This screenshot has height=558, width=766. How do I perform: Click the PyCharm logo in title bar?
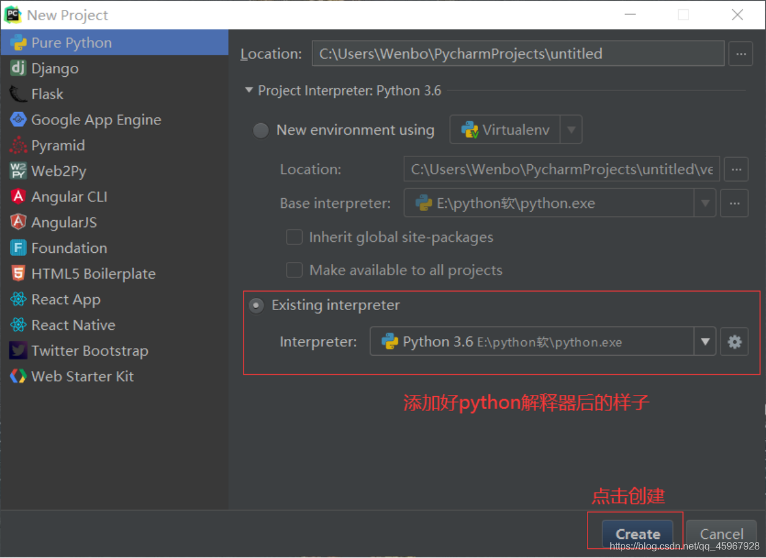point(13,15)
